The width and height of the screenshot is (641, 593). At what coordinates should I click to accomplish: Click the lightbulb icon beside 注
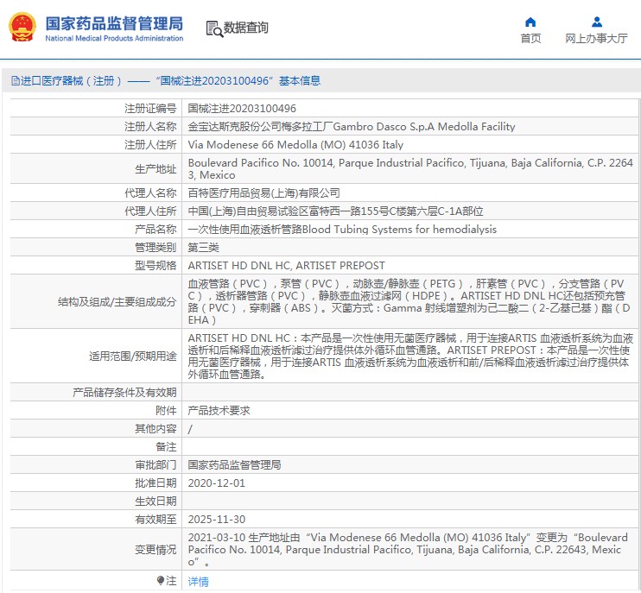click(161, 580)
